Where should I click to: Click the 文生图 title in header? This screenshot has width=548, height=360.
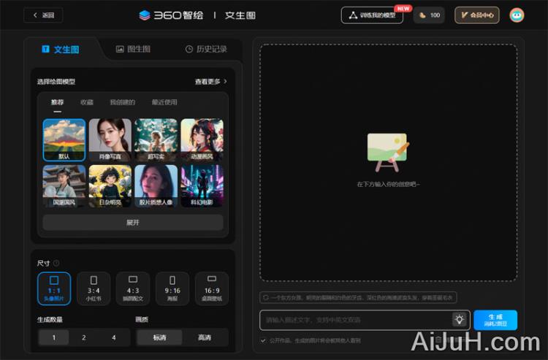(240, 15)
